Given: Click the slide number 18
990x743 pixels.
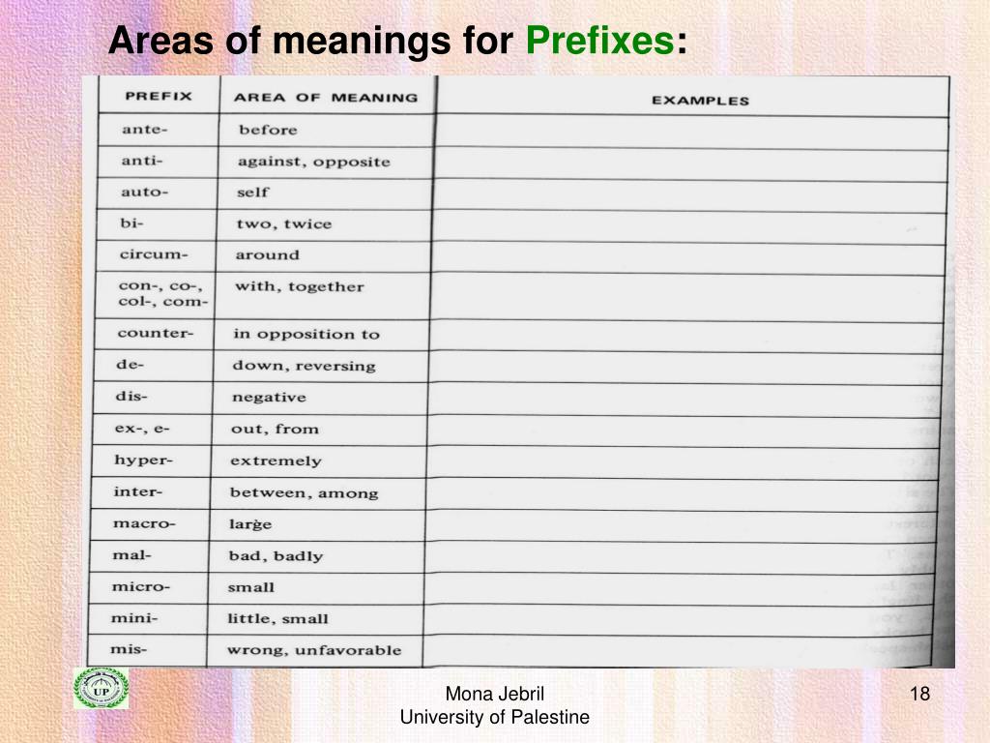Looking at the screenshot, I should click(920, 694).
